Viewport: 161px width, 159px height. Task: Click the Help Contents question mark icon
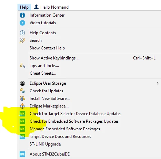point(22,33)
